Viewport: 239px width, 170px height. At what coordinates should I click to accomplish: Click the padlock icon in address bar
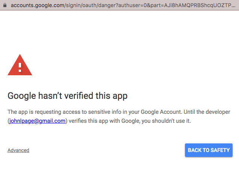coord(5,5)
